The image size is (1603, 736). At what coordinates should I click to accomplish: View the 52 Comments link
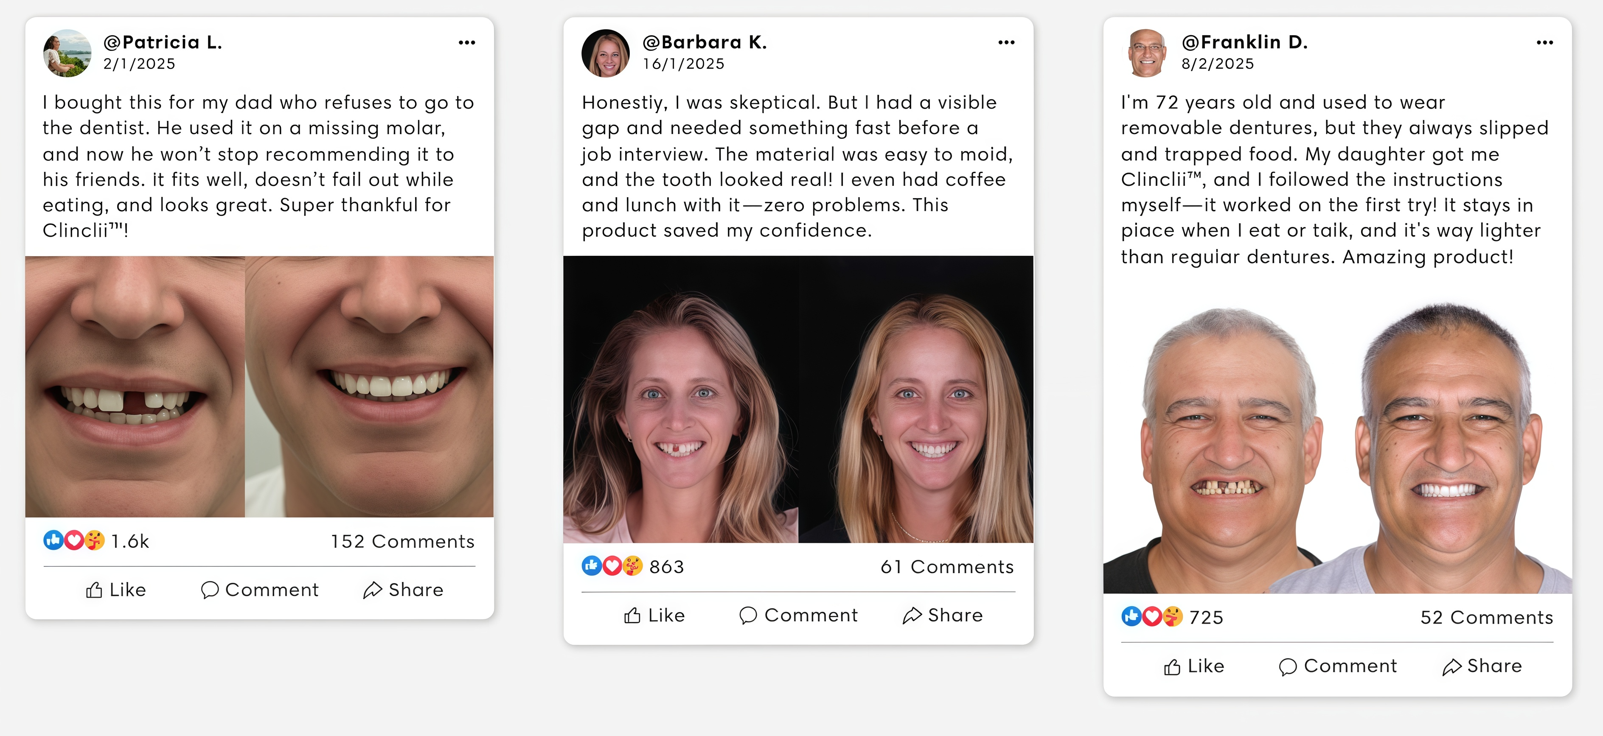1487,617
